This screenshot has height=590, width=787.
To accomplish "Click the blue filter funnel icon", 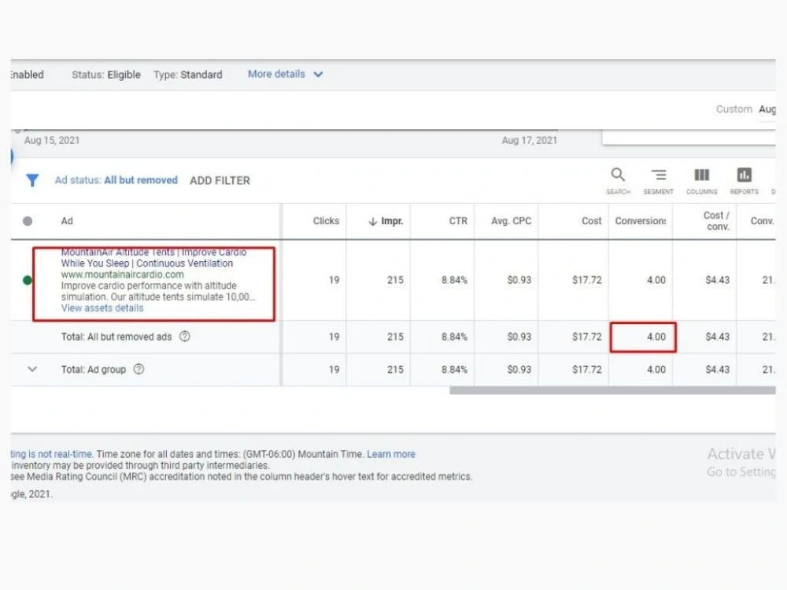I will (x=32, y=180).
